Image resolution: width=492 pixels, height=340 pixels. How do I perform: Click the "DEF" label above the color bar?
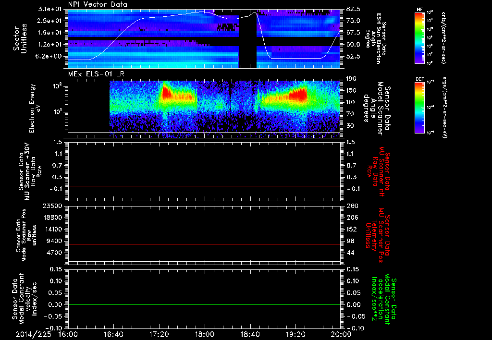tap(420, 79)
